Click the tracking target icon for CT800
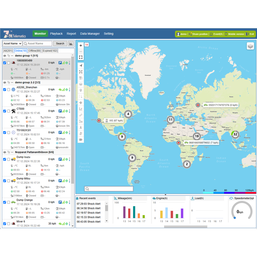Viewport: 257px width, 257px height. coord(67,111)
